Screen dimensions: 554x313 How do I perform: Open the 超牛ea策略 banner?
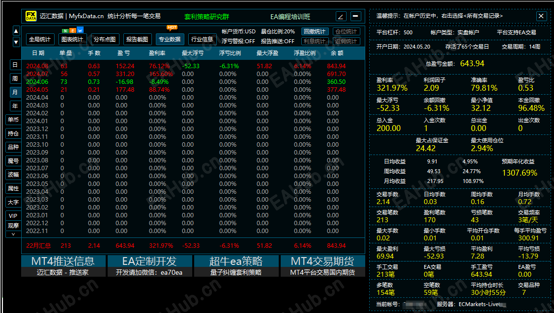pos(235,266)
